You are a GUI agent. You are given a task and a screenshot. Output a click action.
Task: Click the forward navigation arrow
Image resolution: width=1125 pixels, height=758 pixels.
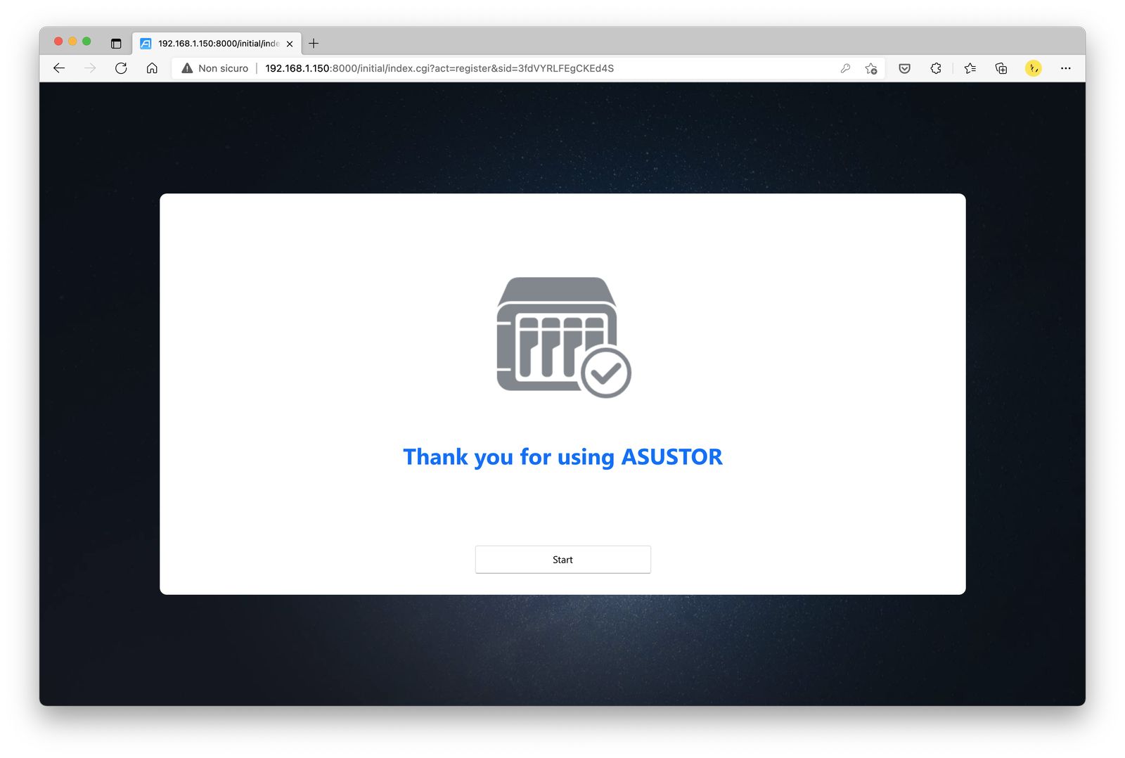point(90,68)
